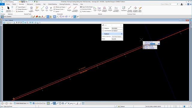Open the Table Editor tool

(x=140, y=9)
